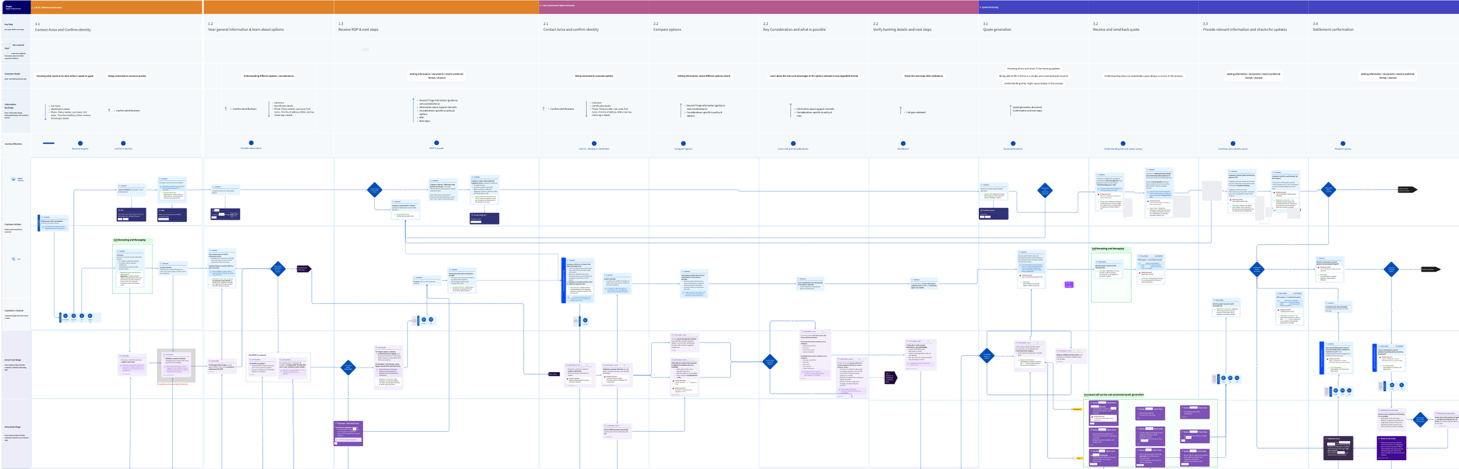Click 'Hear general information & learn about options' heading

click(x=246, y=29)
